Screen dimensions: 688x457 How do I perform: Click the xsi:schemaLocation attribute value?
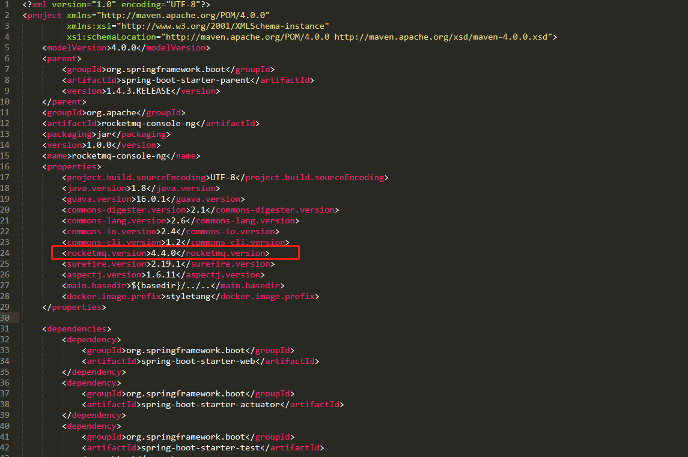tap(357, 37)
